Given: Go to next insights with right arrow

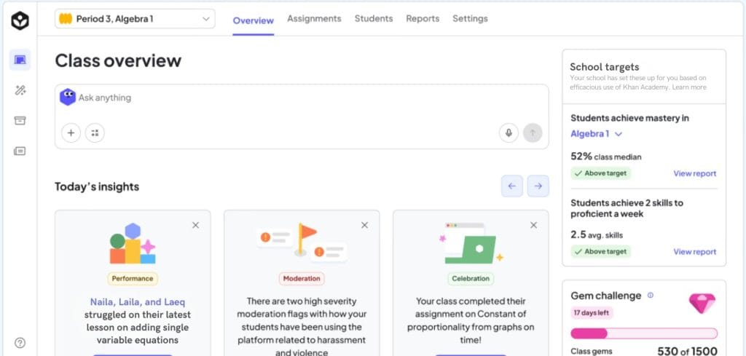Looking at the screenshot, I should click(538, 186).
